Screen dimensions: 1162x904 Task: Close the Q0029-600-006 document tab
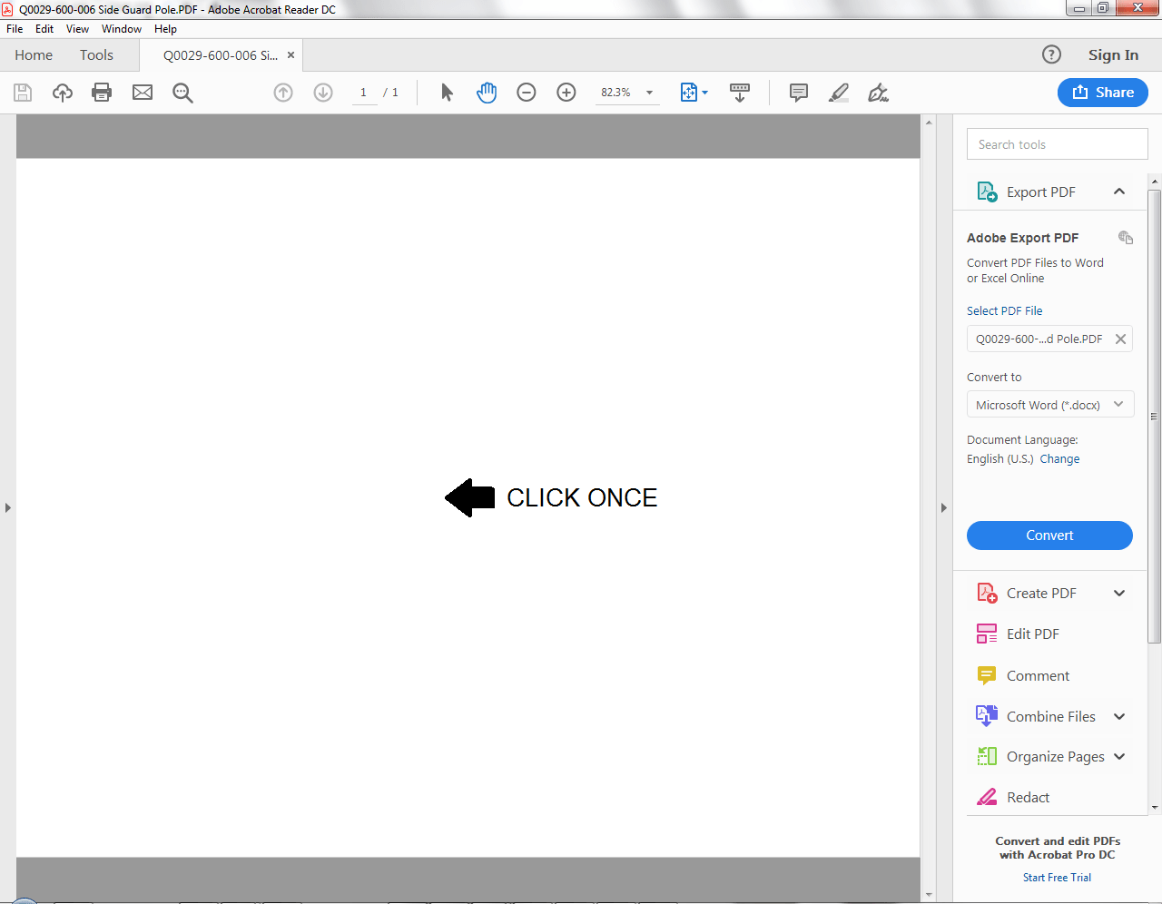[290, 54]
